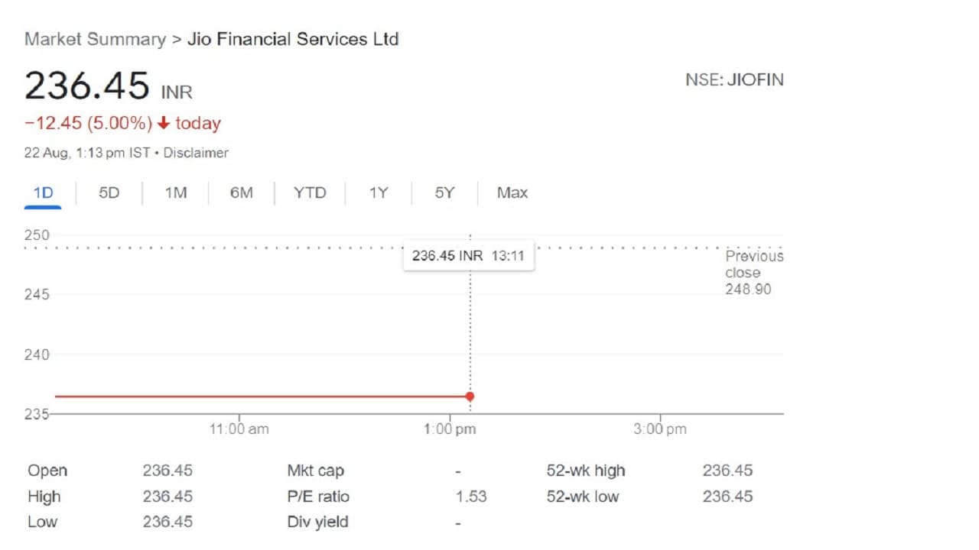
Task: Show the Max range chart
Action: (512, 193)
